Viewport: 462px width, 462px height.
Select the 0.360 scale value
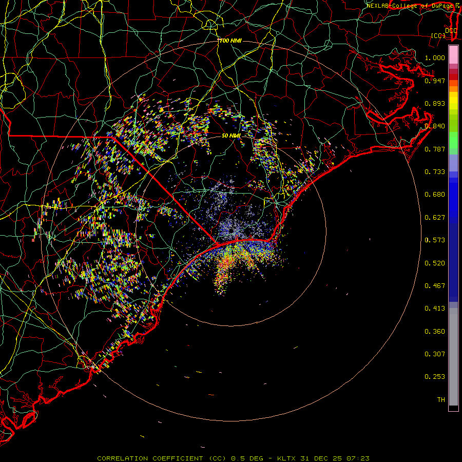coord(435,331)
